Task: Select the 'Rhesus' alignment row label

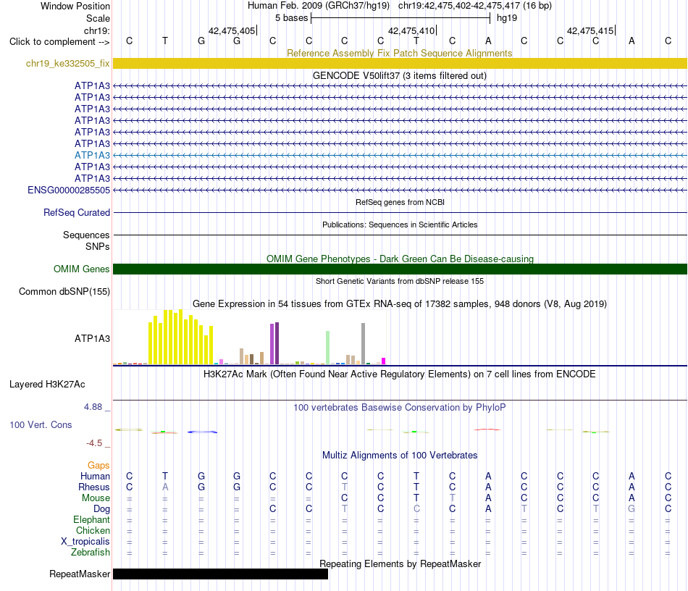Action: 94,487
